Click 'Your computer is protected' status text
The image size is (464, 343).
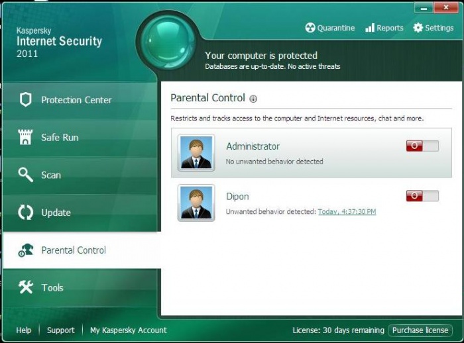point(261,56)
